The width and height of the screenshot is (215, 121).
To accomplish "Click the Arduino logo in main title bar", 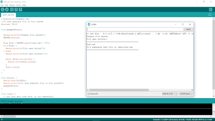I will [x=1, y=2].
